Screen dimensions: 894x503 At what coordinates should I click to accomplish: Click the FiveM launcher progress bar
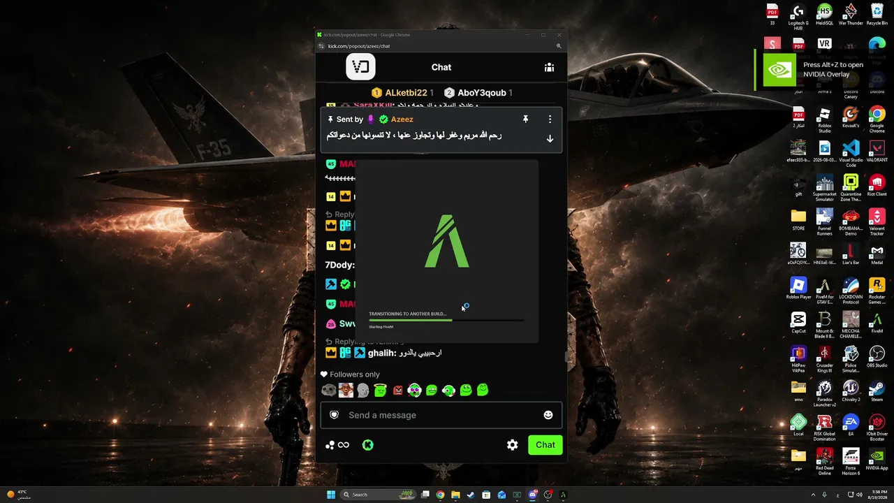tap(446, 320)
